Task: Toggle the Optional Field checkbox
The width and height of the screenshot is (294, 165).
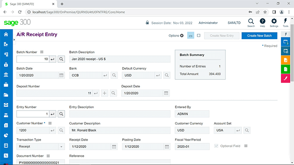Action: tap(216, 146)
